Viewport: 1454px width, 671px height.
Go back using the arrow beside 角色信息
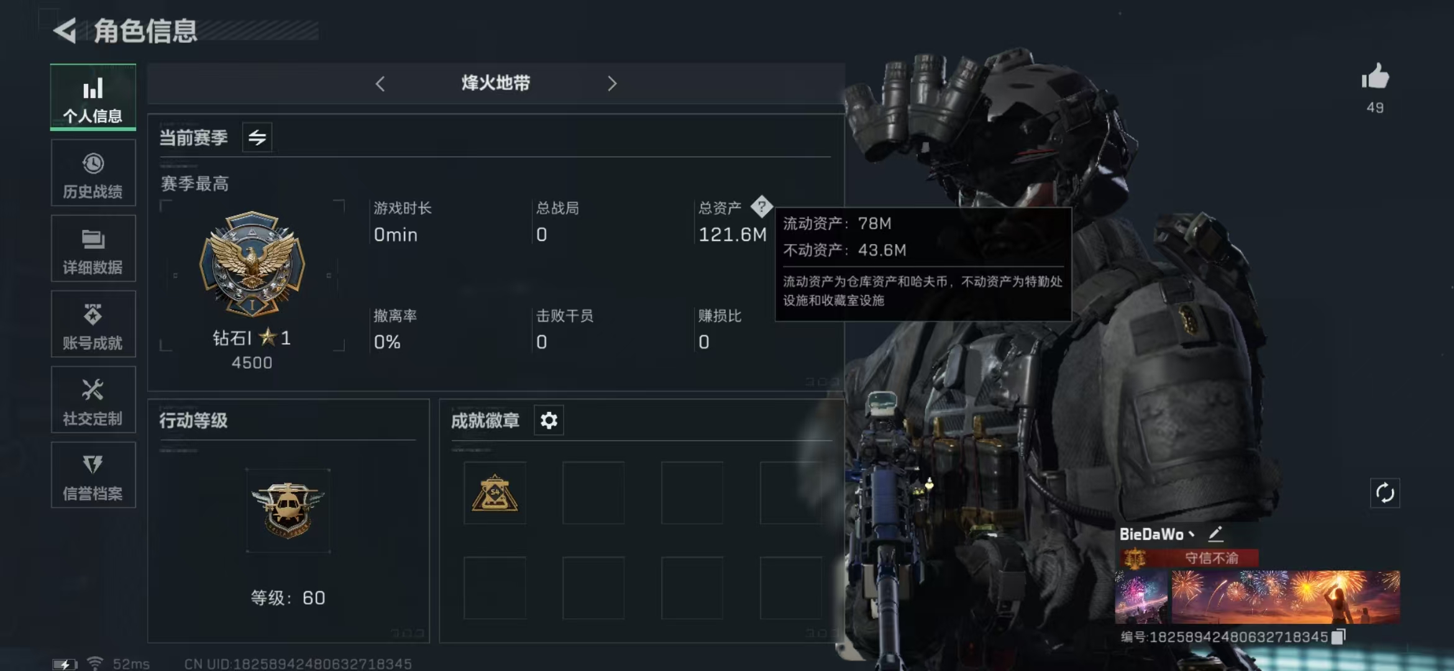pyautogui.click(x=65, y=30)
